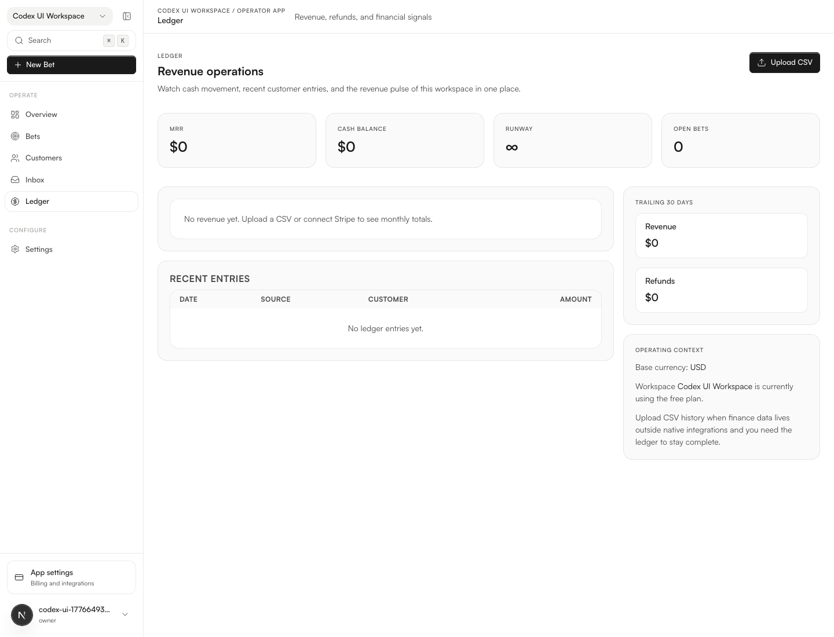Click the Overview grid icon in sidebar
The height and width of the screenshot is (637, 834).
[x=15, y=115]
